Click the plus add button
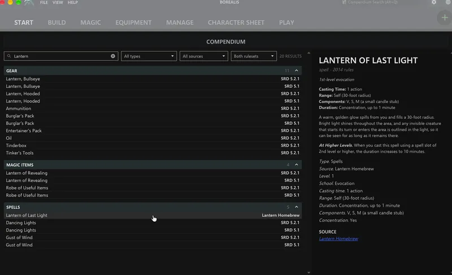This screenshot has height=275, width=452. tap(445, 18)
